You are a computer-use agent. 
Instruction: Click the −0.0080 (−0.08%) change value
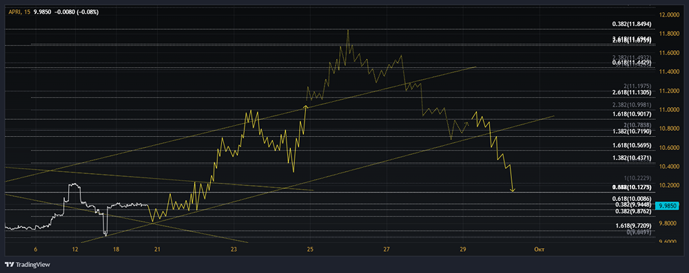[76, 12]
